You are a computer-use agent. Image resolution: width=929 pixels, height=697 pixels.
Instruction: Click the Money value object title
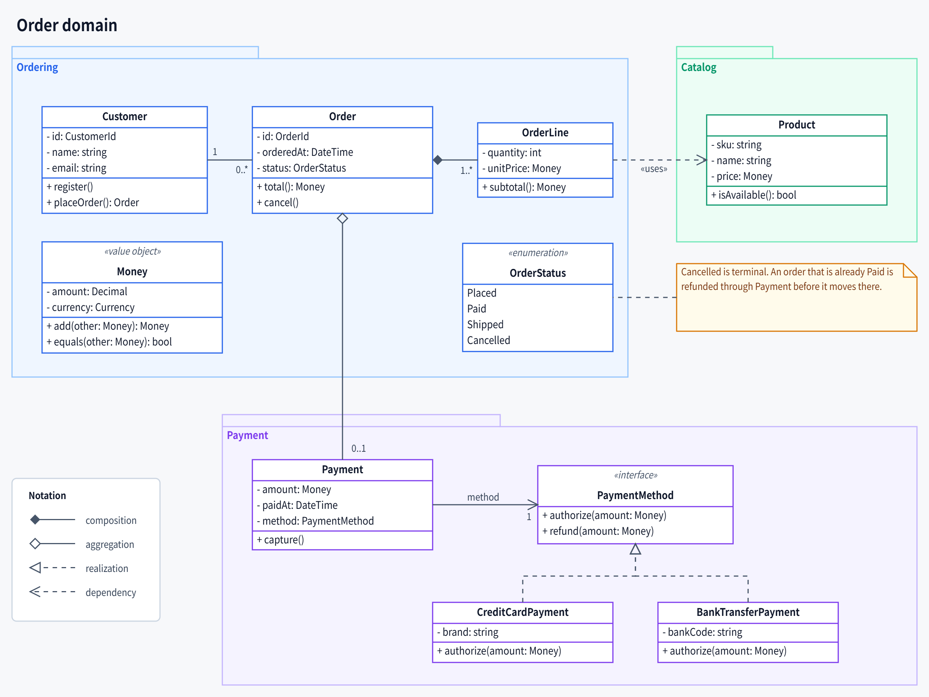(x=132, y=272)
